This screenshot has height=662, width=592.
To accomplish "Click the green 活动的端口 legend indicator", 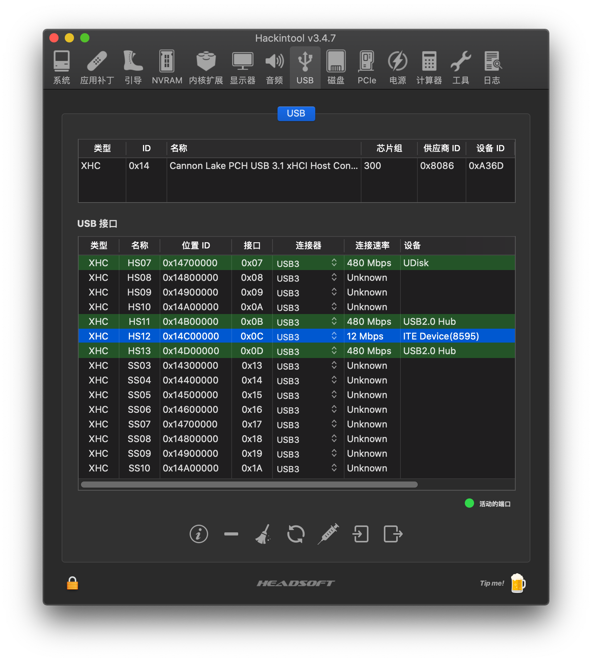I will click(x=469, y=503).
